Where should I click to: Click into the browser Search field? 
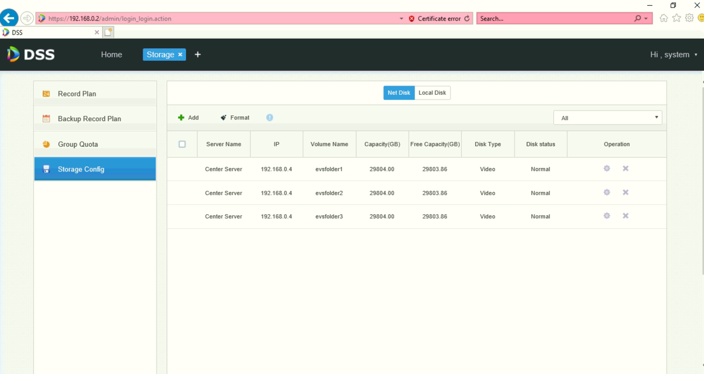(554, 19)
